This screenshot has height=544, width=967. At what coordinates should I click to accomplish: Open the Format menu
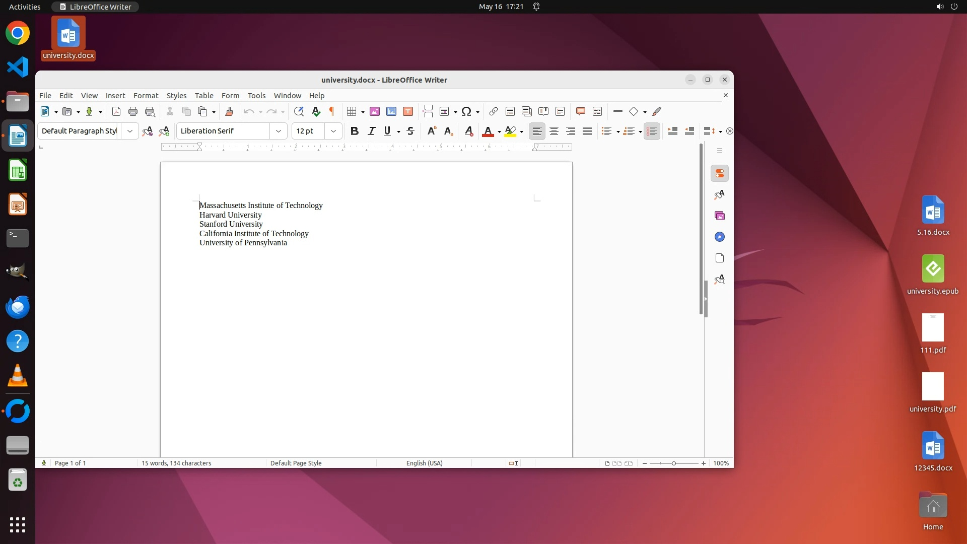pyautogui.click(x=146, y=96)
